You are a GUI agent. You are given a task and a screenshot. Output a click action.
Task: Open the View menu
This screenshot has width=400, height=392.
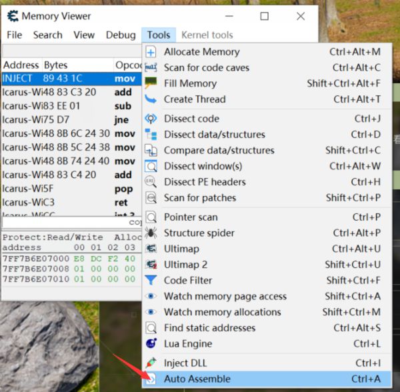tap(84, 35)
